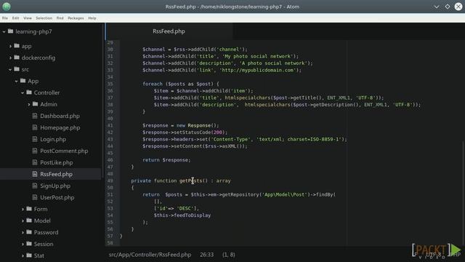Screen dimensions: 465x262
Task: Click the Form folder icon
Action: (x=29, y=209)
